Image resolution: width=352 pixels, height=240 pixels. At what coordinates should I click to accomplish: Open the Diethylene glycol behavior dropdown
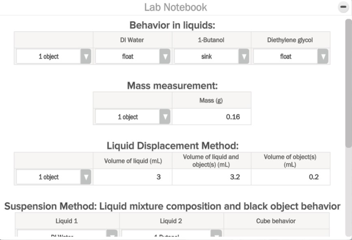coord(289,56)
